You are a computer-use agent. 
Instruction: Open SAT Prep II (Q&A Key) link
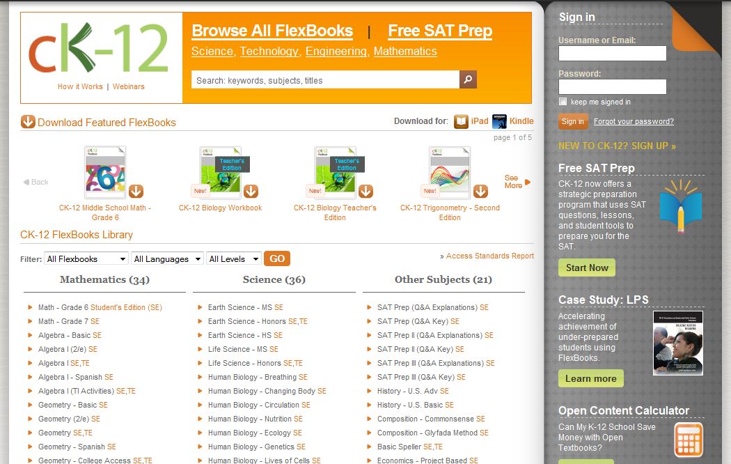point(421,349)
